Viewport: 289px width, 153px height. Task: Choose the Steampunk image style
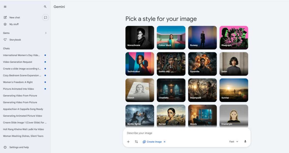[x=202, y=90]
